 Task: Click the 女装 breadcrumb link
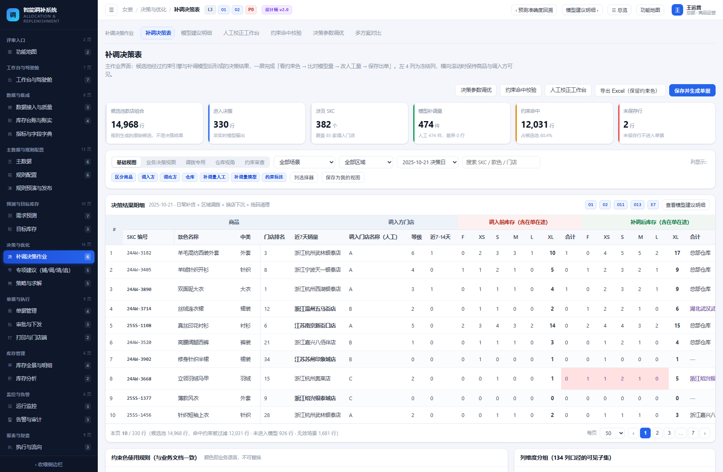click(128, 9)
